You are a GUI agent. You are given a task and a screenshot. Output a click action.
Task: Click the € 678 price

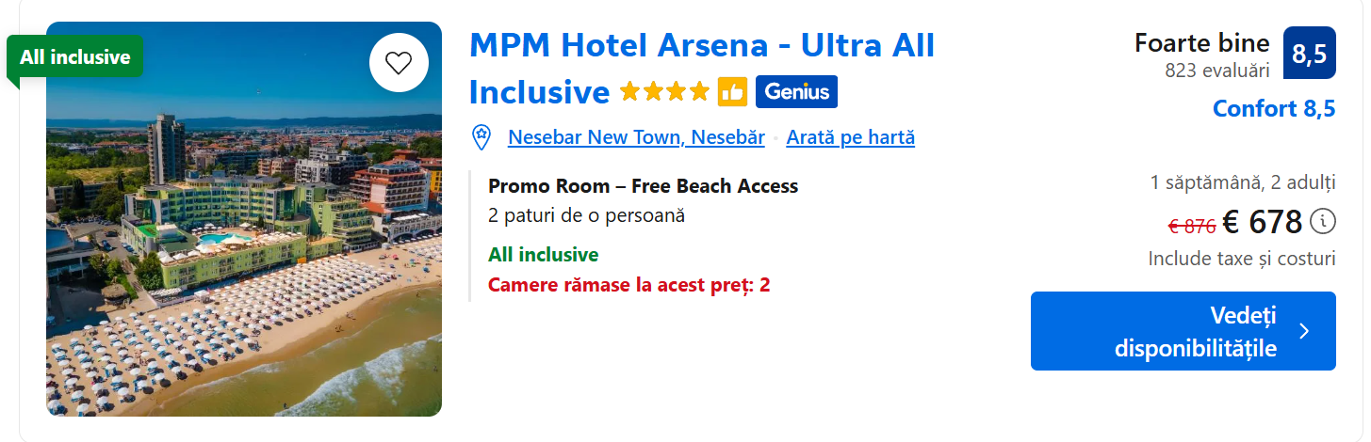pyautogui.click(x=1262, y=223)
